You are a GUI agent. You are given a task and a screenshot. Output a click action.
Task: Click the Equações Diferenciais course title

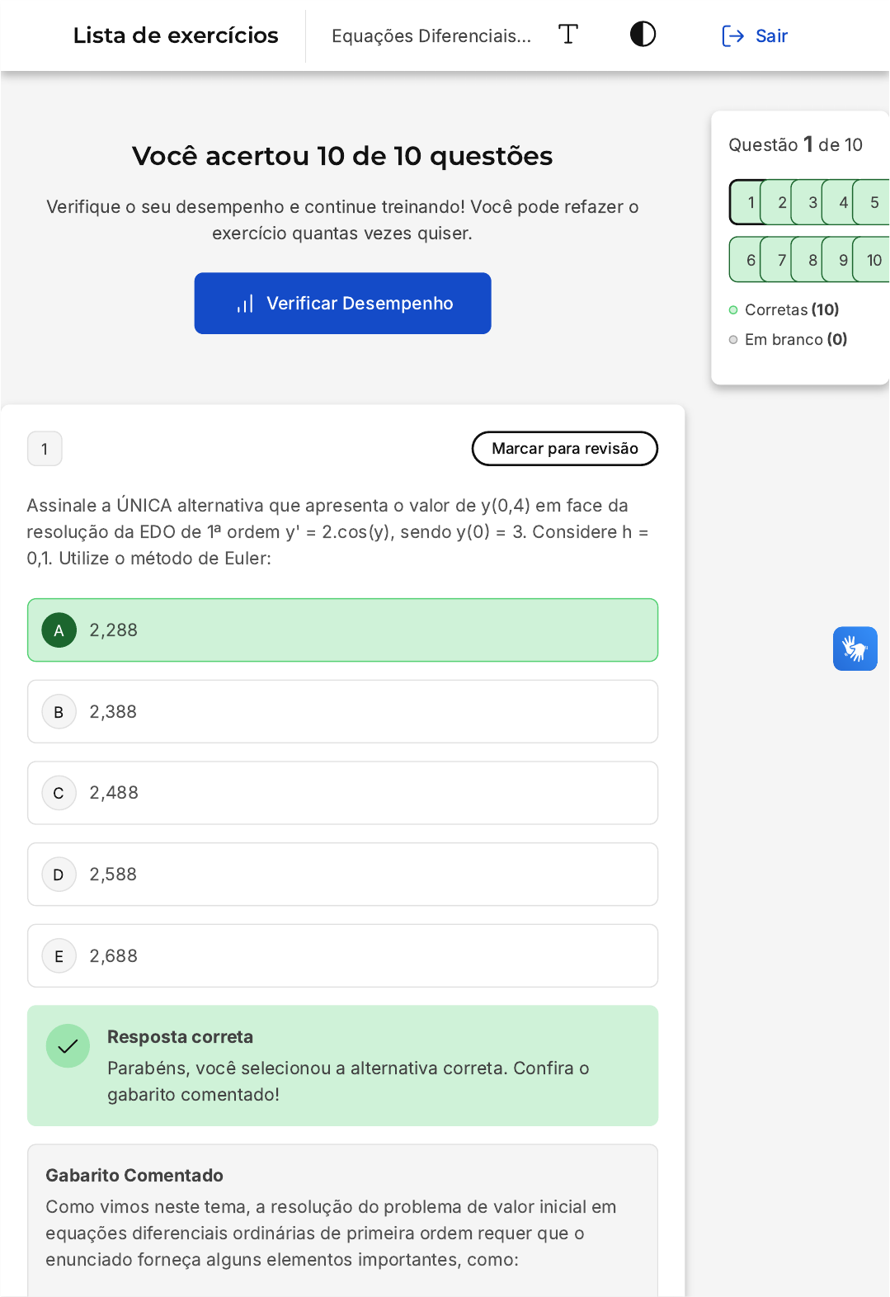(431, 36)
